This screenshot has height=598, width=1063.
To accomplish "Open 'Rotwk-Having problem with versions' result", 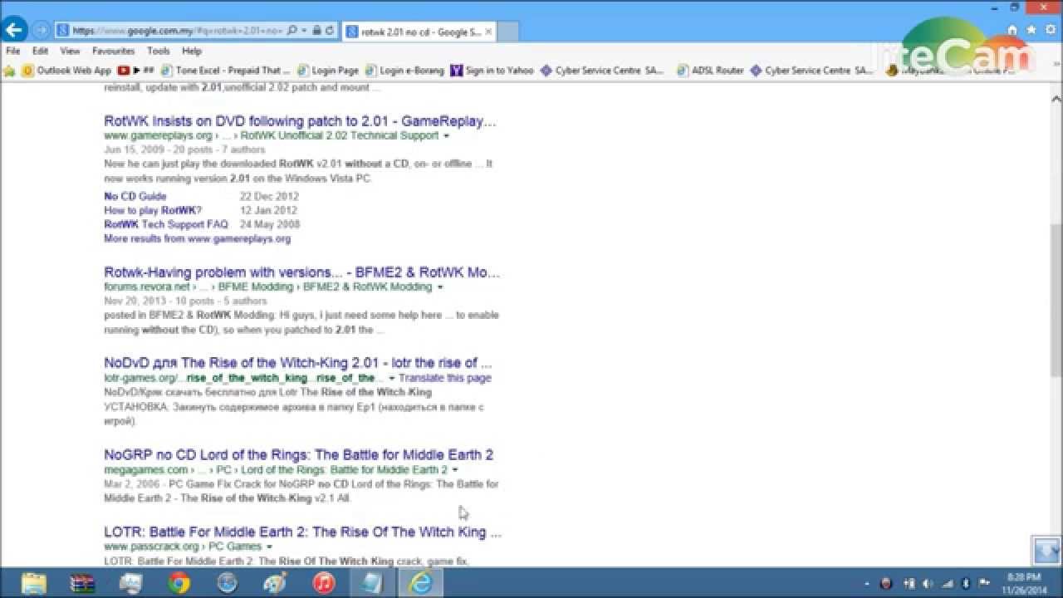I will [302, 272].
